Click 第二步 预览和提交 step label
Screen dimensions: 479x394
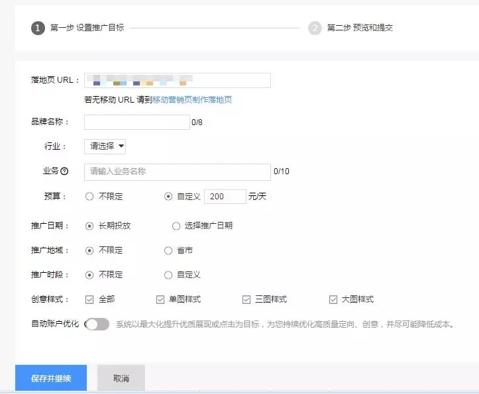360,28
